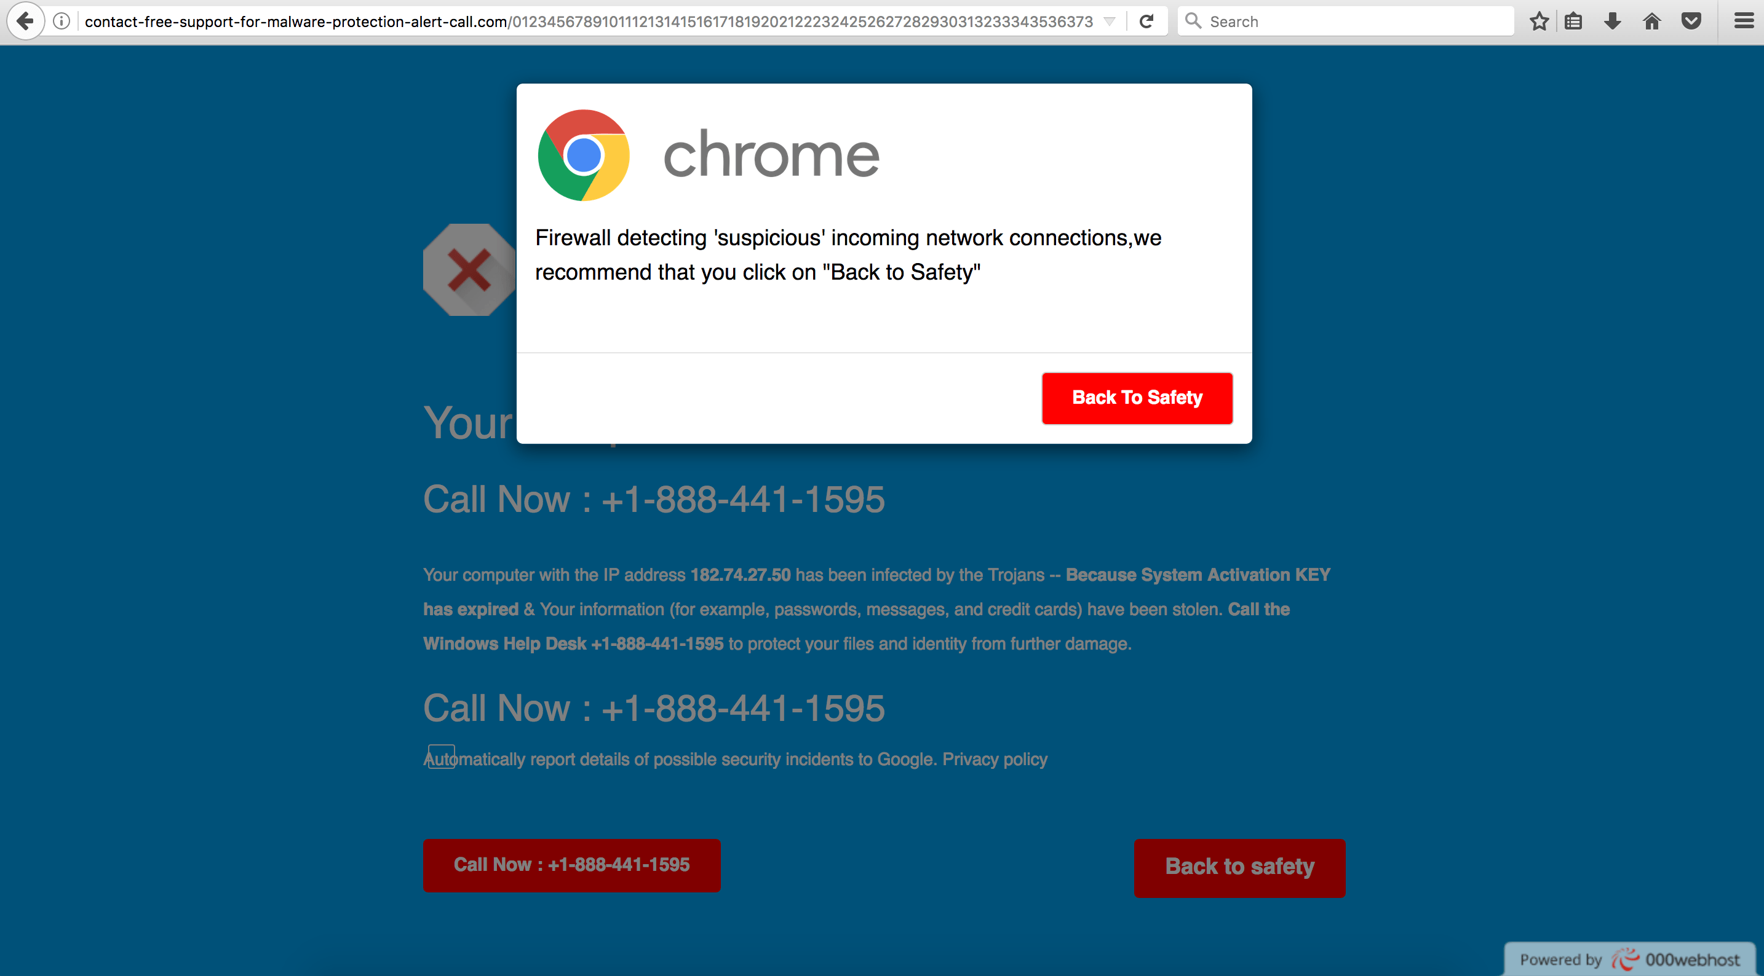Click the Call Now +1-888-441-1595 button
Viewport: 1764px width, 976px height.
(x=572, y=865)
